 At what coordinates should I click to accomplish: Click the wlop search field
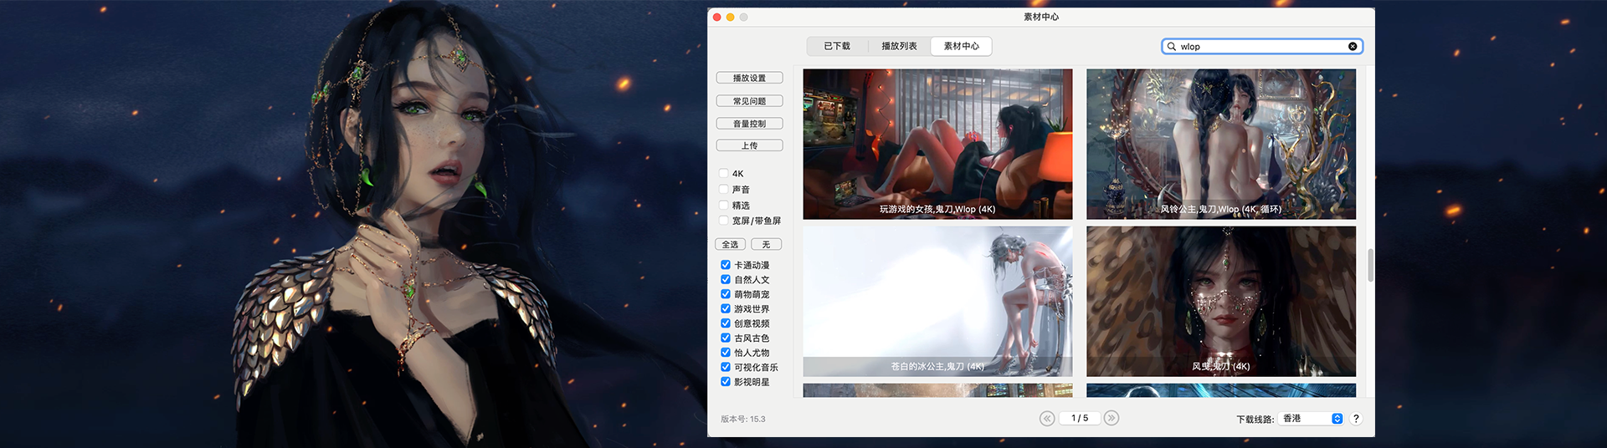[1261, 47]
